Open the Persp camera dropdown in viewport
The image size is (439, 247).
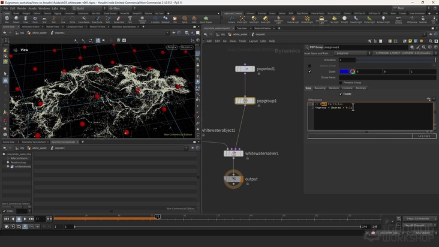(x=172, y=47)
